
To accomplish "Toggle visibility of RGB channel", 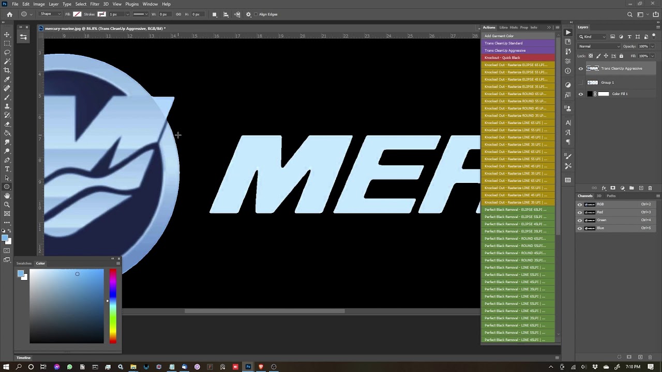I will click(x=580, y=205).
